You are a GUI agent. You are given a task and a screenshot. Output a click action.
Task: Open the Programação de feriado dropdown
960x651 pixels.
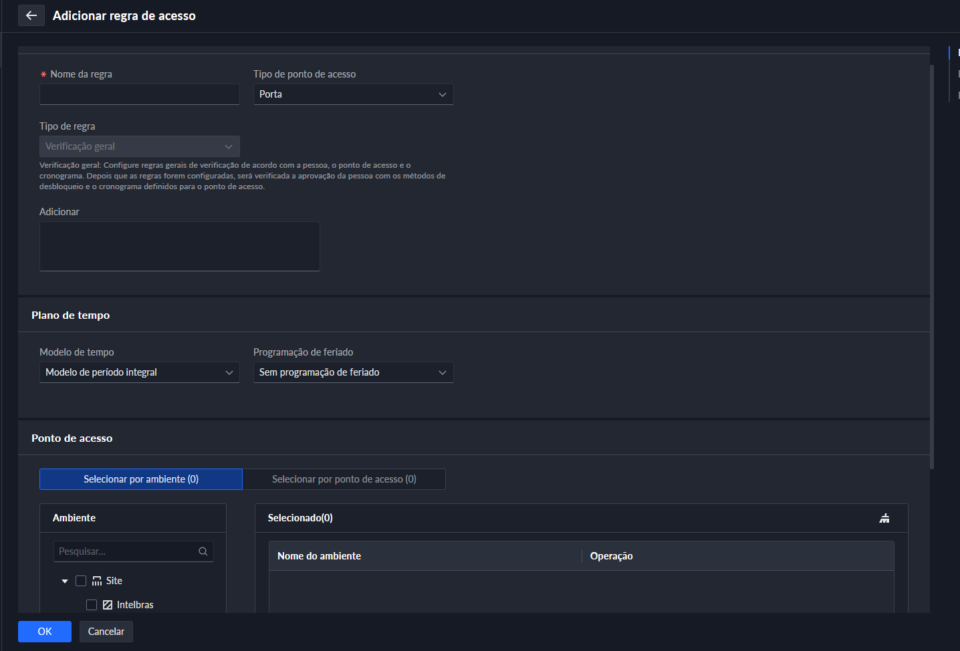tap(353, 372)
